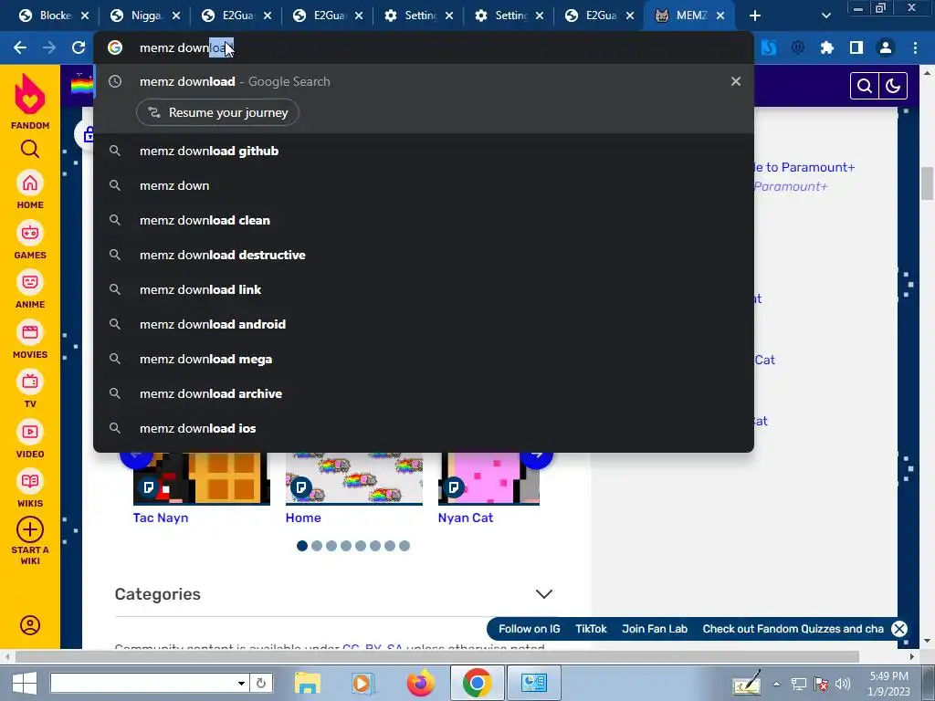The width and height of the screenshot is (935, 701).
Task: Open the Fandom flame logo
Action: click(30, 95)
